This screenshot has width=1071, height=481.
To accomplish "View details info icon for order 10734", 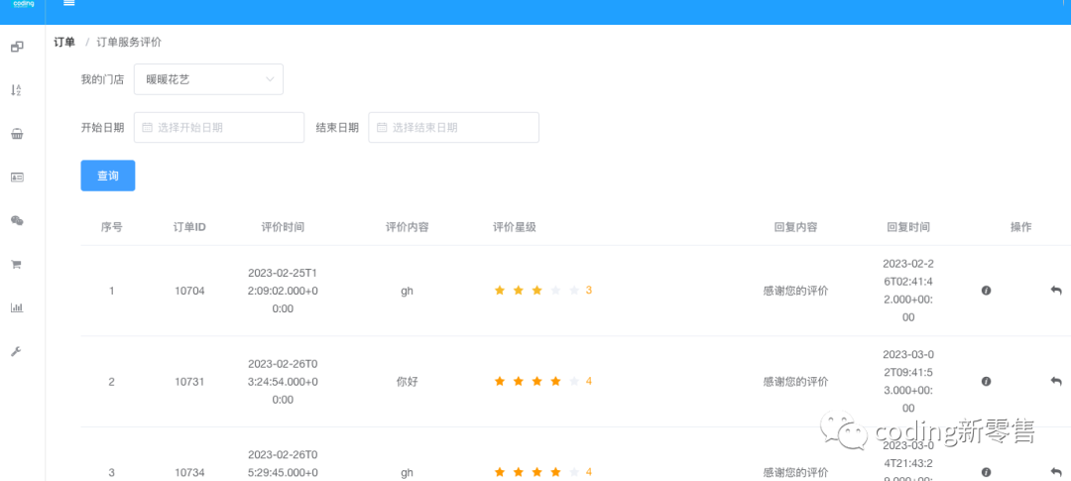I will [986, 472].
